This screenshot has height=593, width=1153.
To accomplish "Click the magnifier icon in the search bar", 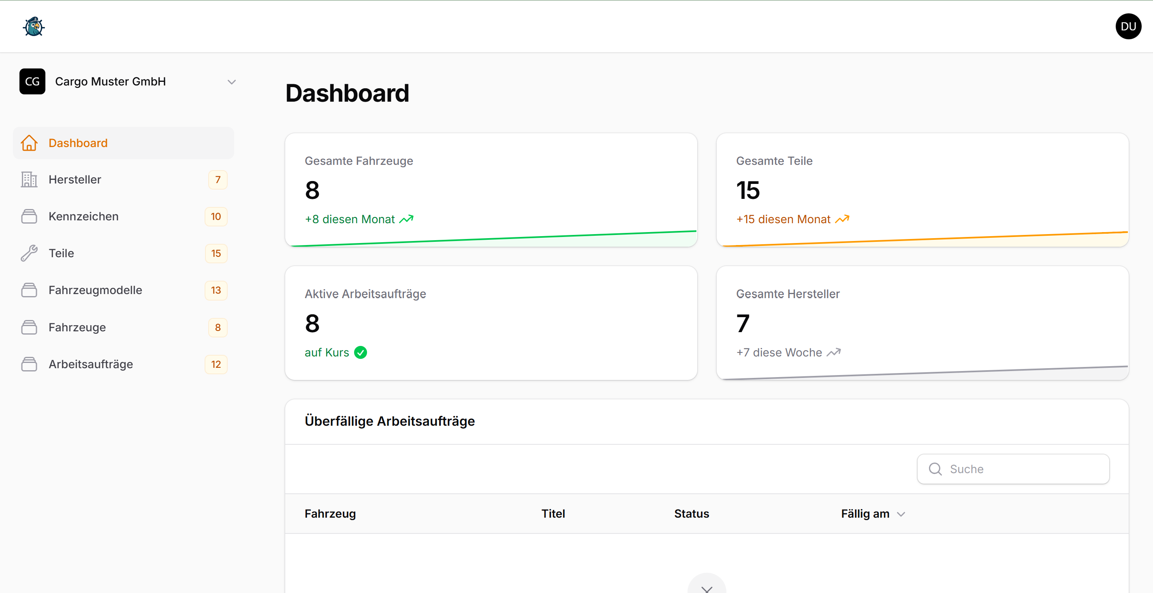I will 935,469.
